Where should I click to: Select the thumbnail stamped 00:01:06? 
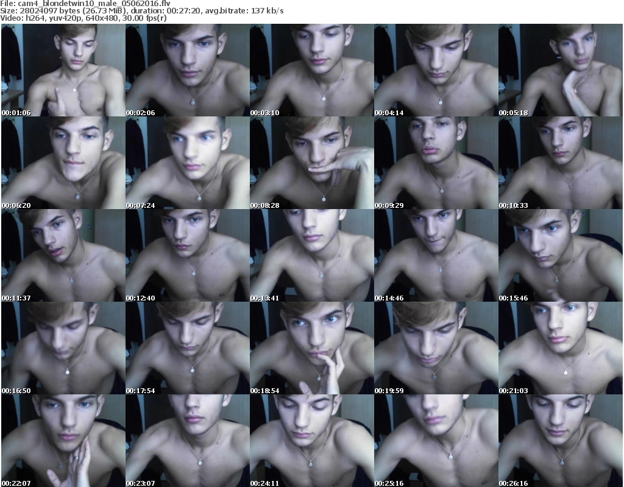[63, 70]
